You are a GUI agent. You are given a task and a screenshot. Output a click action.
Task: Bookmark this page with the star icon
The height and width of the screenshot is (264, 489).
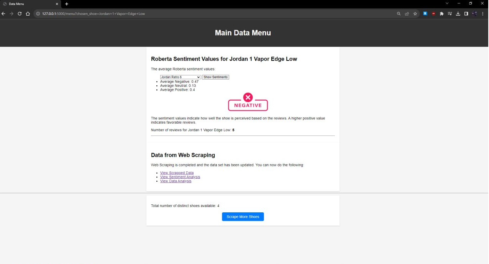[415, 14]
